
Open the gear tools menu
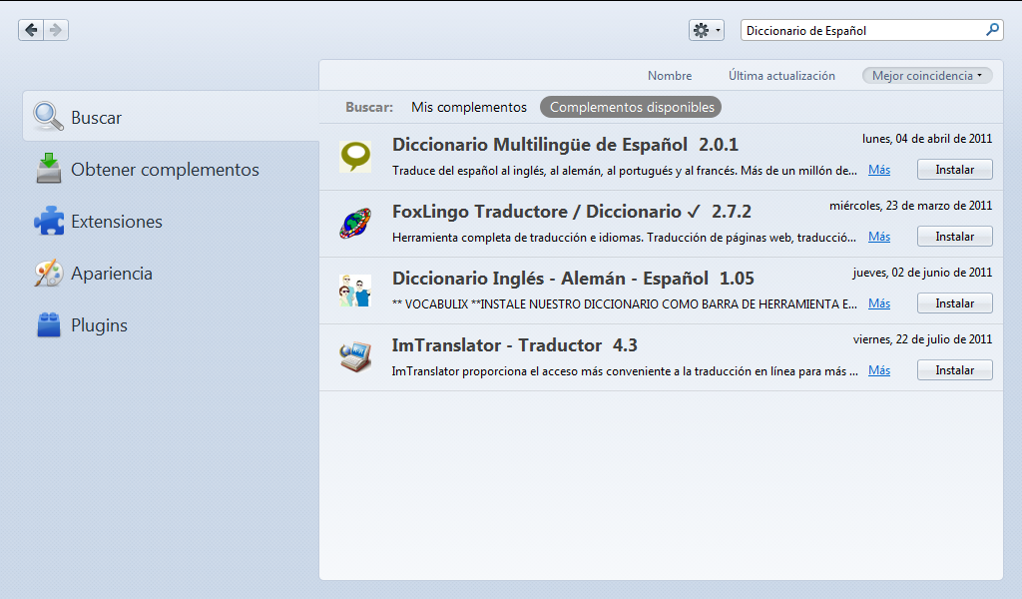[x=707, y=30]
